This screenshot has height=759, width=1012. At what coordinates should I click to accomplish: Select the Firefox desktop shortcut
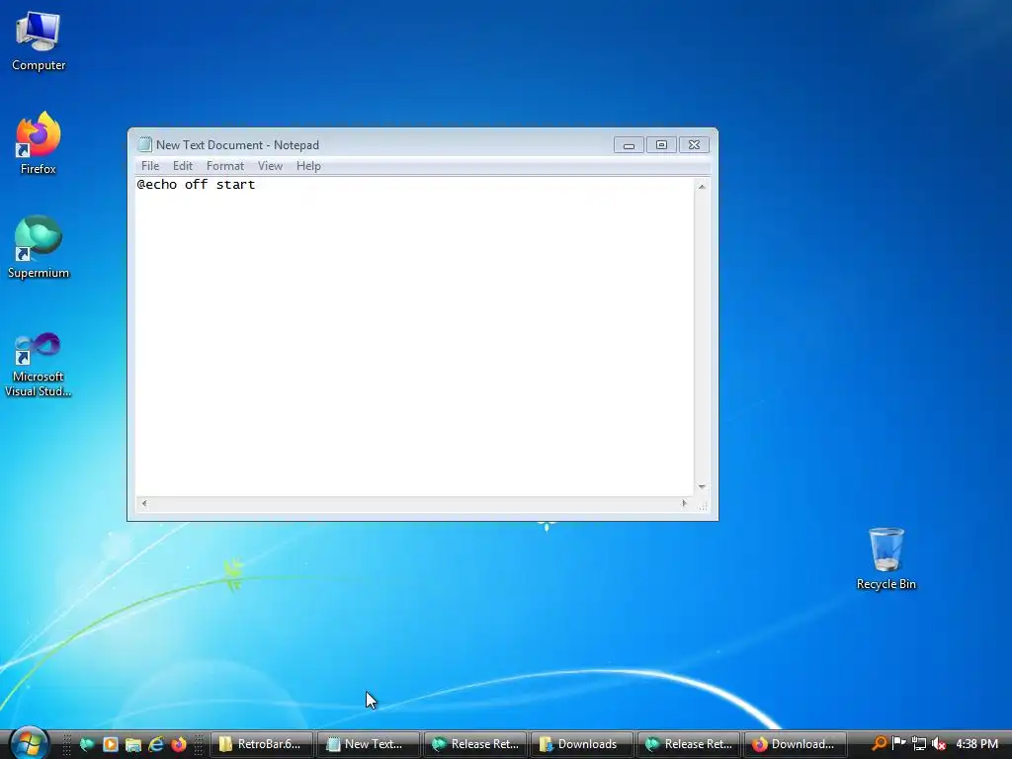pyautogui.click(x=39, y=143)
